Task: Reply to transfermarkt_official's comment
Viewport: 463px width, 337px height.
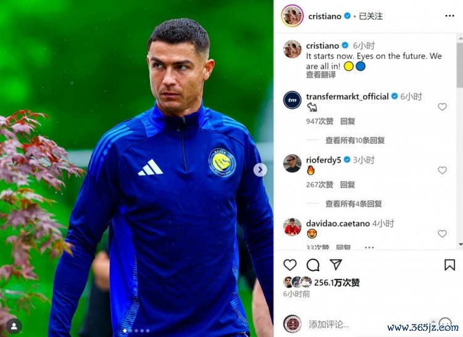Action: coord(348,121)
